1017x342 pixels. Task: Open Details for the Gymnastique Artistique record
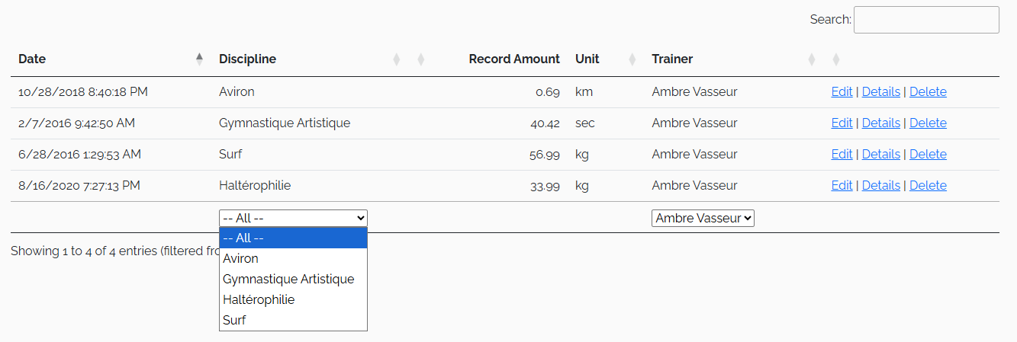pos(881,123)
